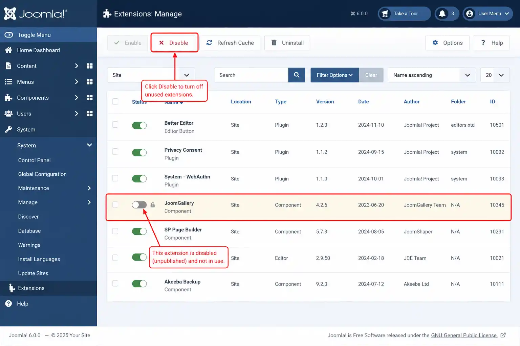Screen dimensions: 520x346
Task: Click the System wrench icon
Action: (9, 129)
